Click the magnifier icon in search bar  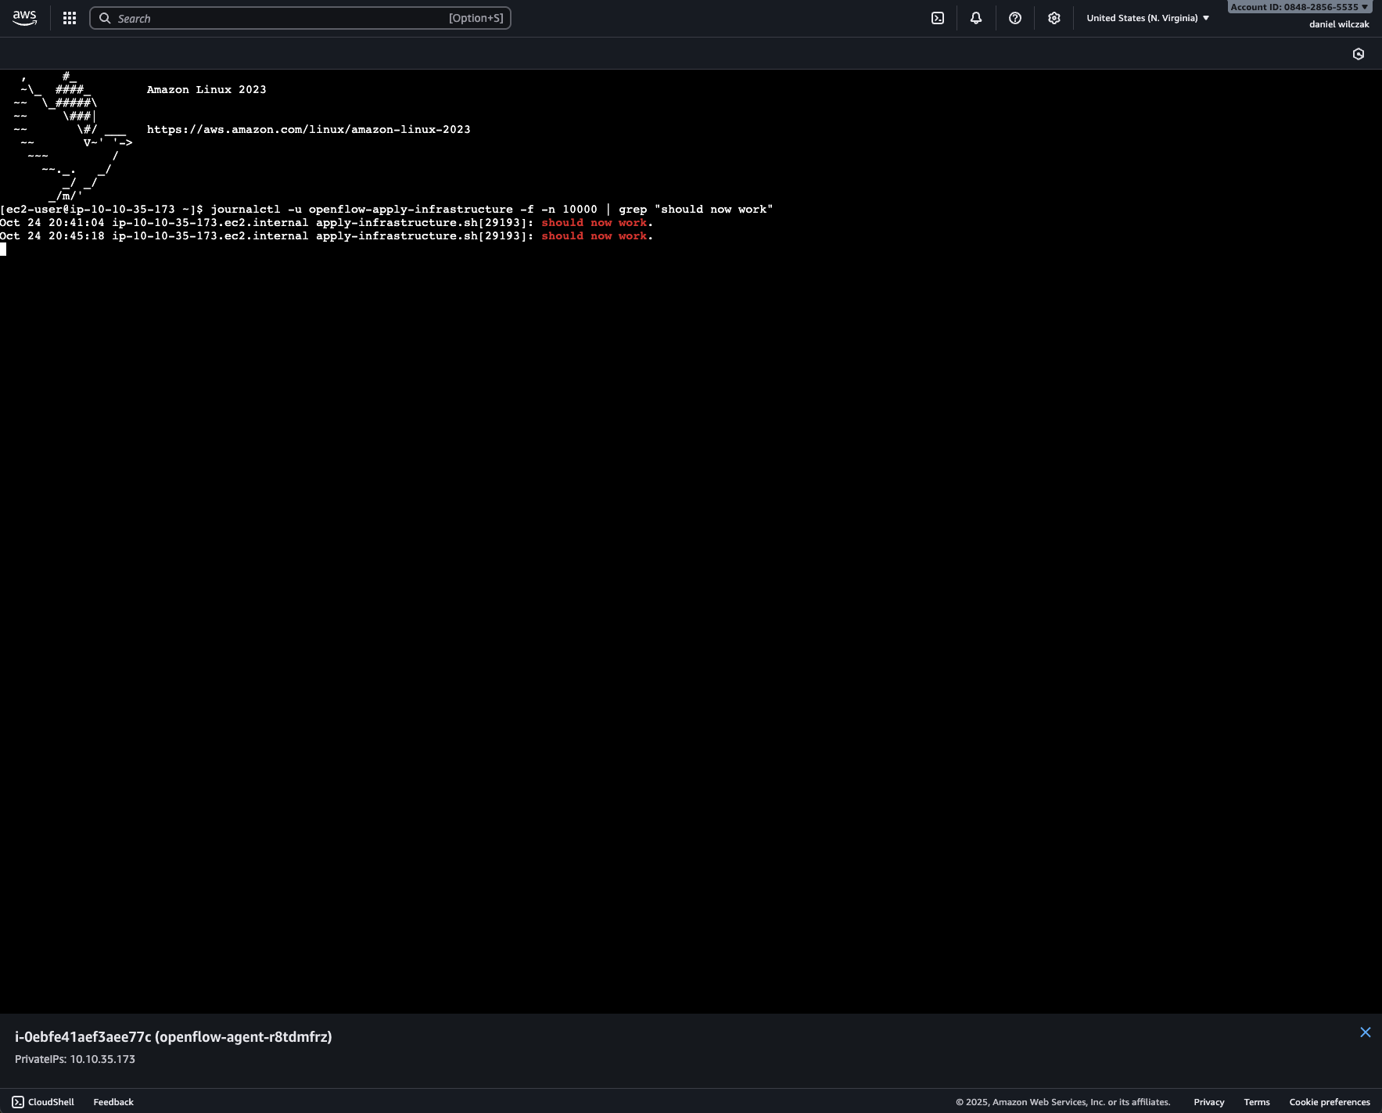click(x=105, y=18)
